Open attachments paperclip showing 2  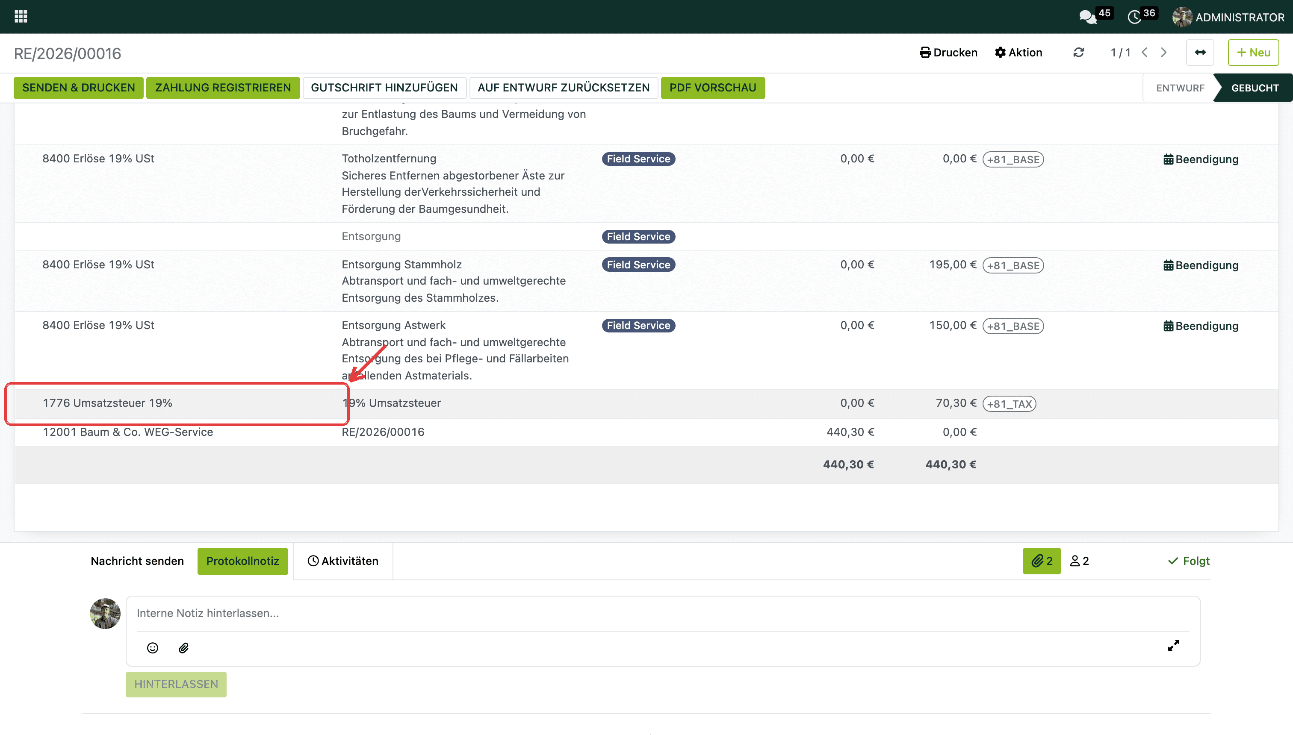tap(1042, 562)
